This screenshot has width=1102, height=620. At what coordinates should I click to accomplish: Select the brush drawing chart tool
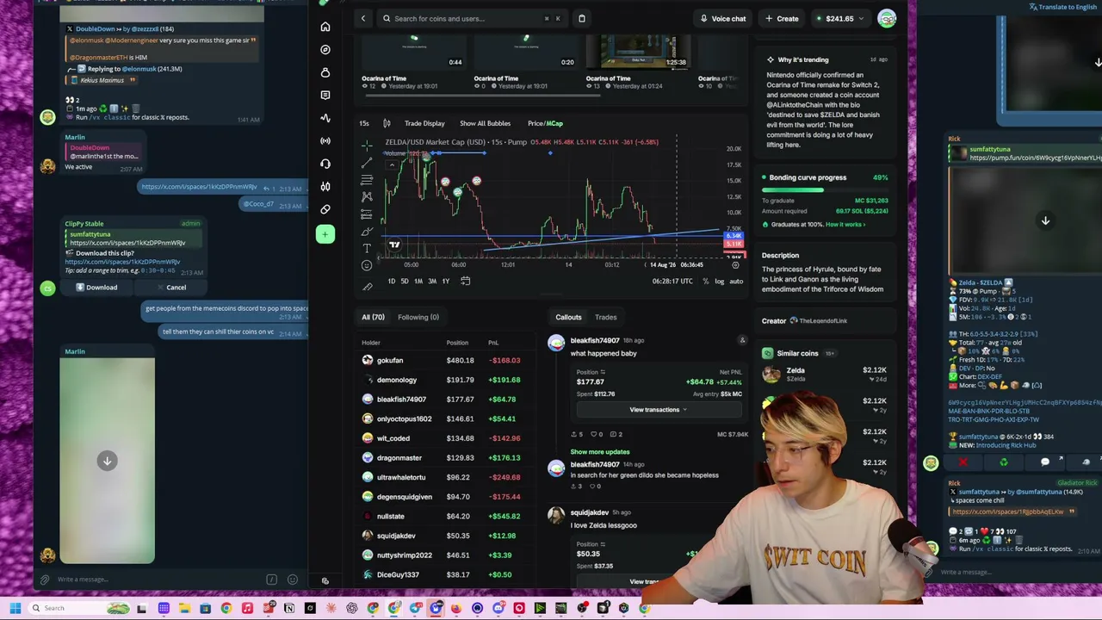367,231
